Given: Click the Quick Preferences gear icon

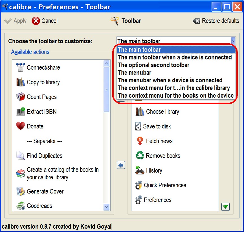Looking at the screenshot, I should coord(139,185).
